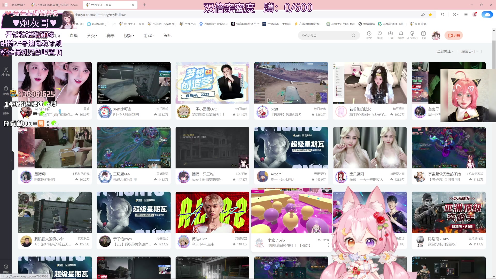Click the search magnifier icon
Viewport: 496px width, 279px height.
(x=353, y=35)
